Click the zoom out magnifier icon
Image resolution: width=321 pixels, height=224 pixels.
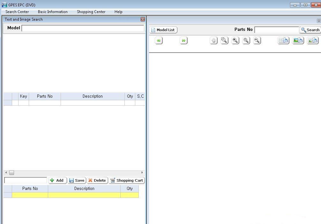click(x=257, y=40)
